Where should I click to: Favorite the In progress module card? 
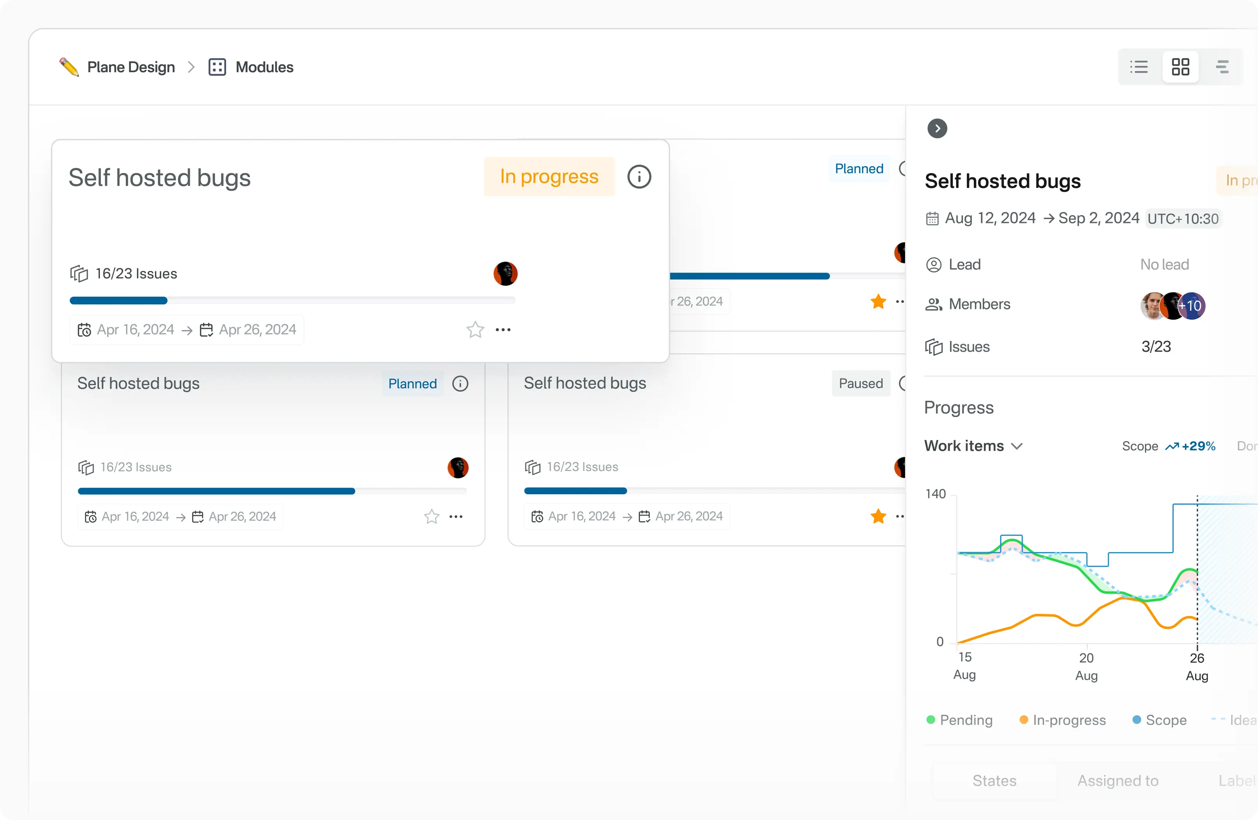[475, 330]
